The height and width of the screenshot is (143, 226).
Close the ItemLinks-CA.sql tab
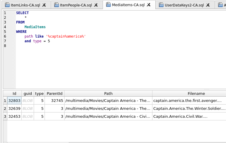pyautogui.click(x=44, y=5)
